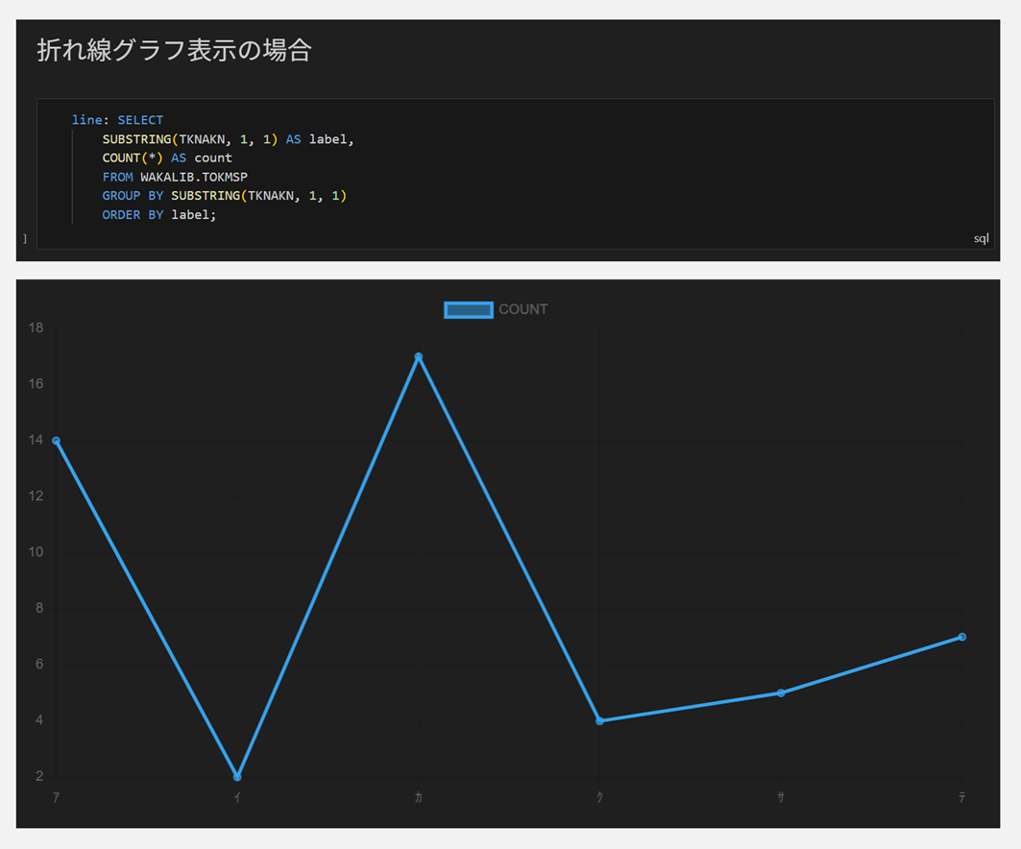Viewport: 1021px width, 849px height.
Task: Click the GROUP BY SUBSTRING line
Action: tap(224, 196)
